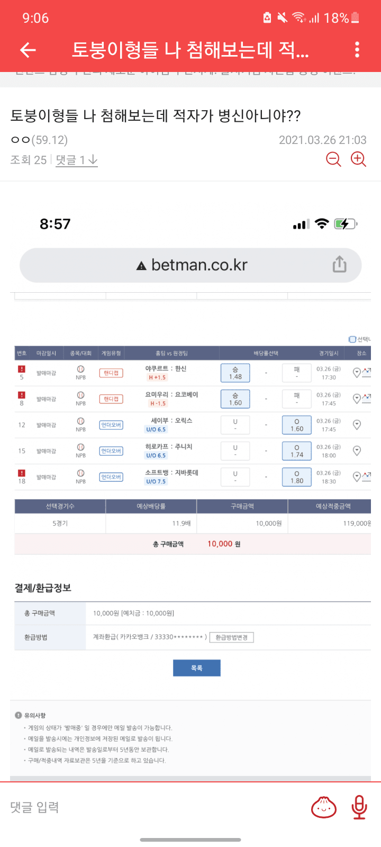Click the 목록 list button
The image size is (381, 847).
click(196, 668)
